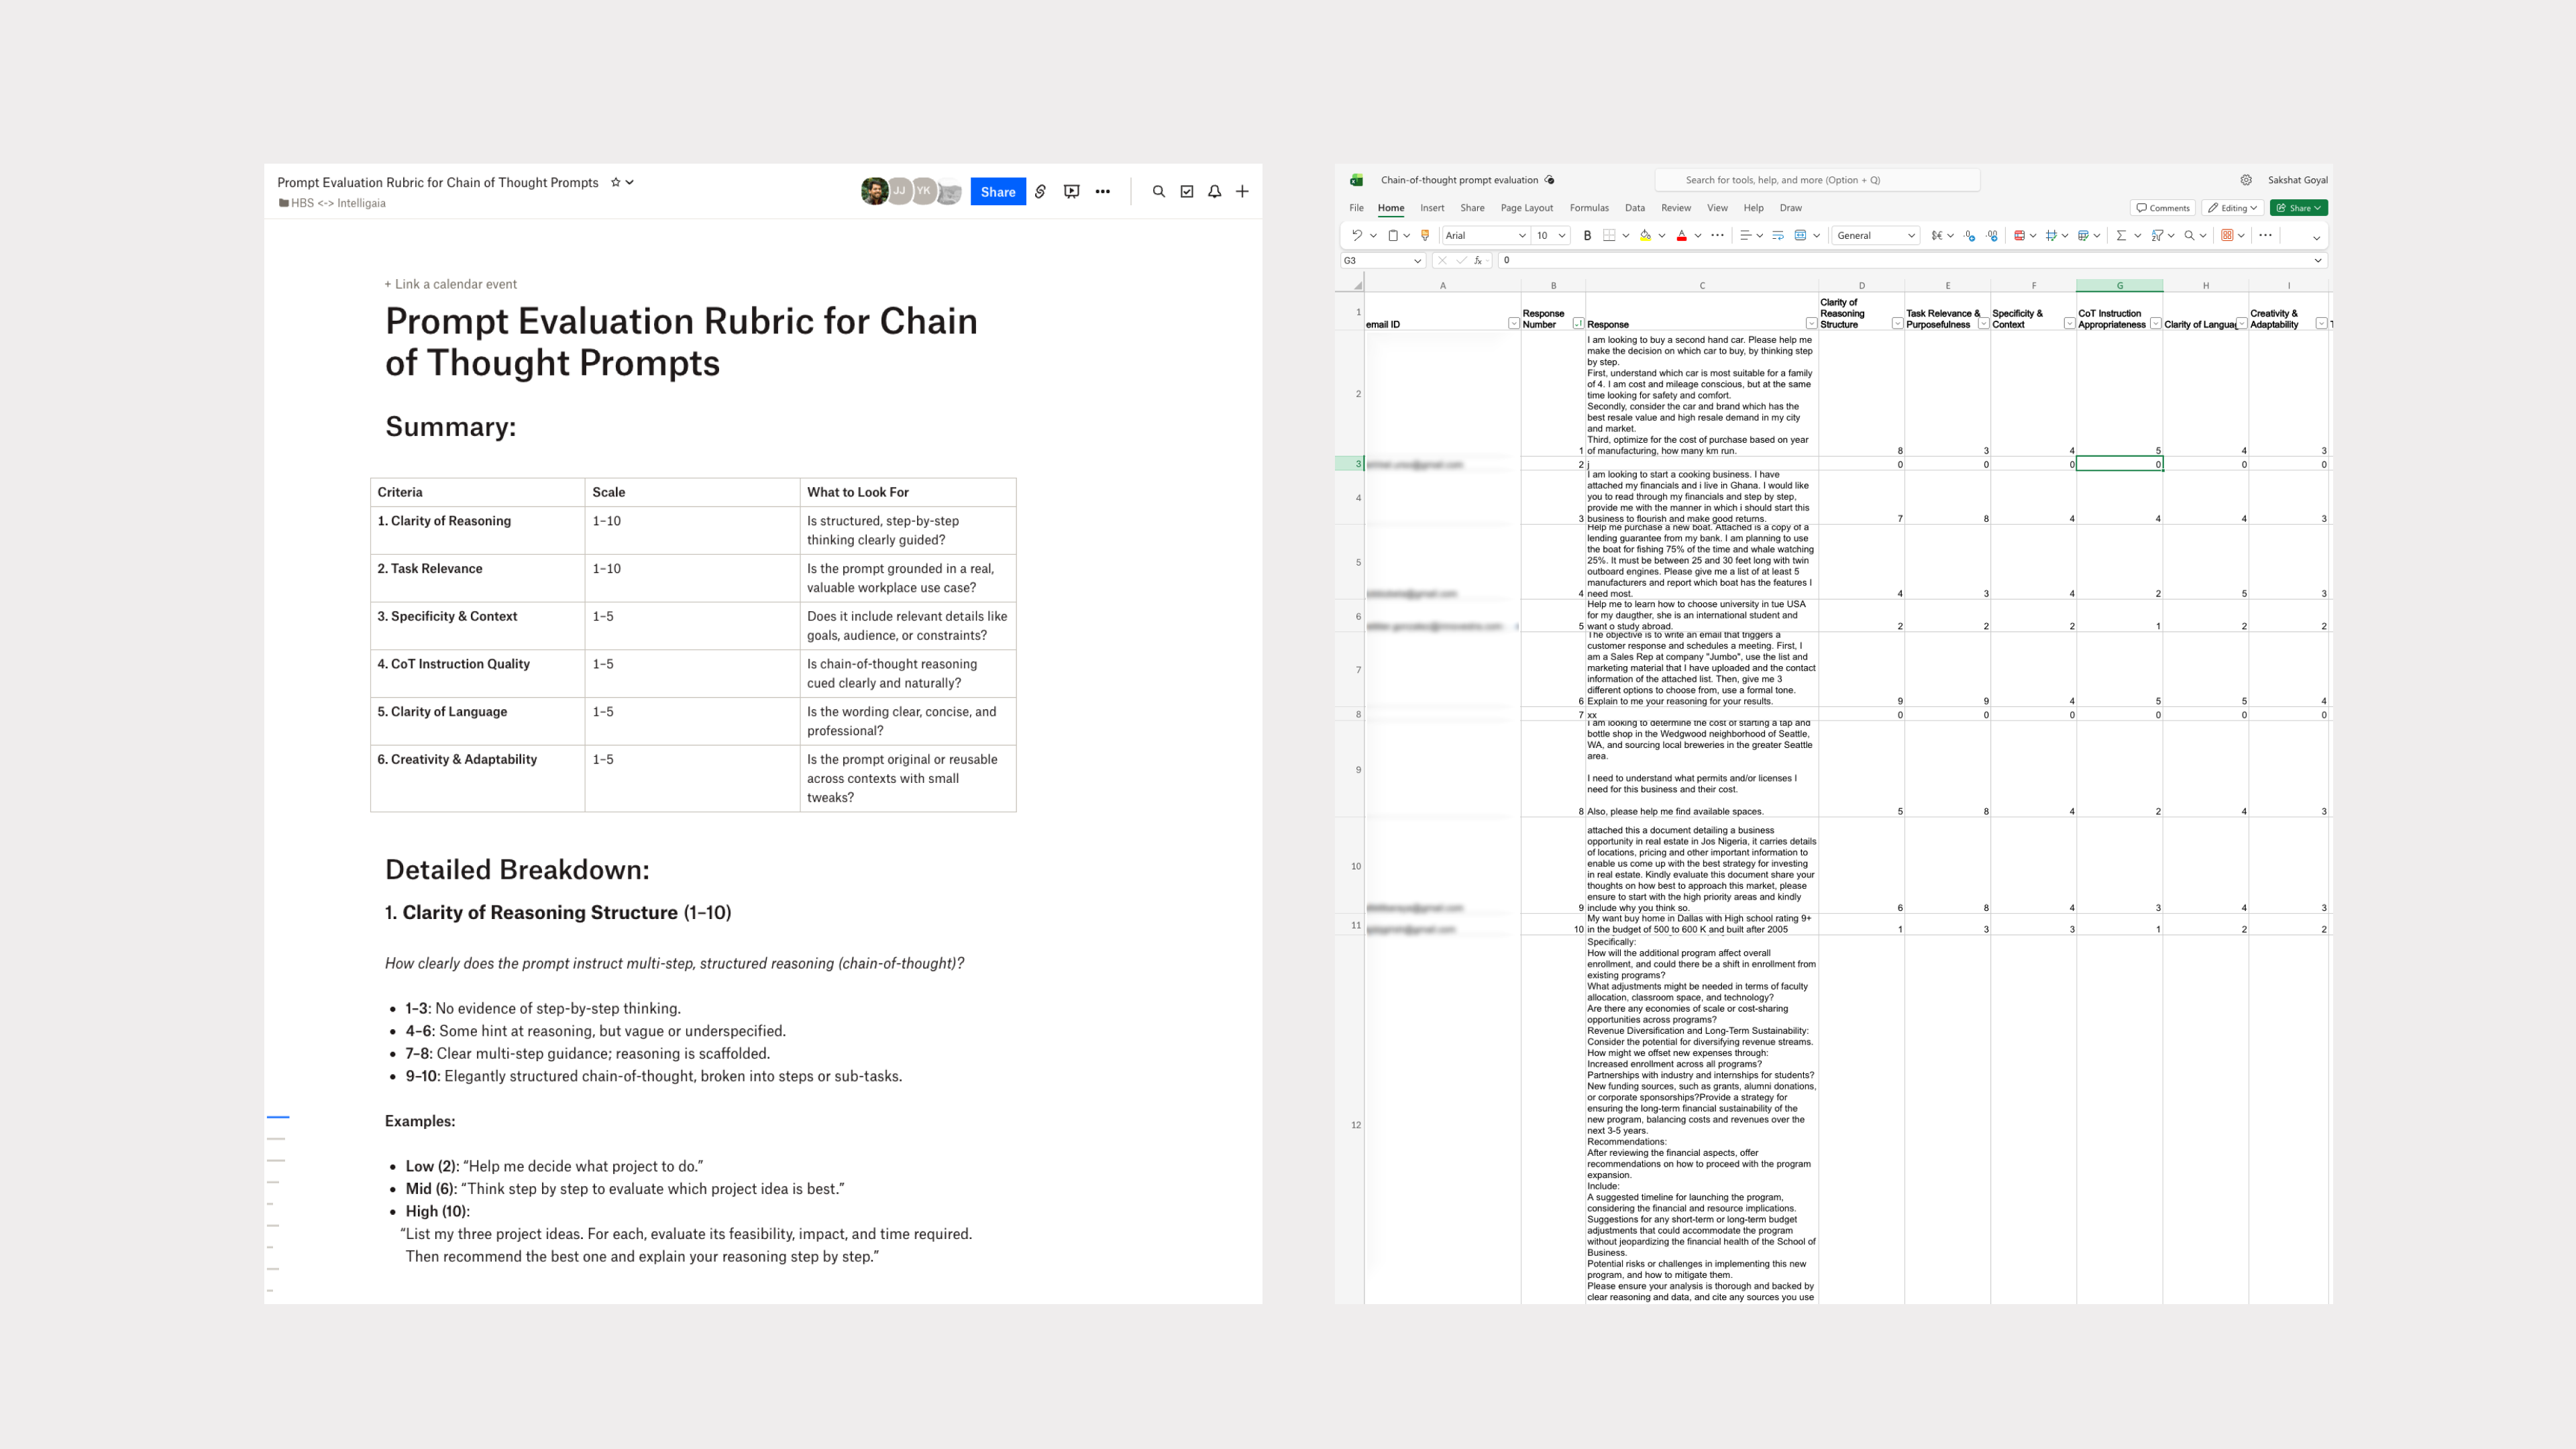Image resolution: width=2576 pixels, height=1449 pixels.
Task: Click the Excel search for tools field
Action: click(1817, 180)
